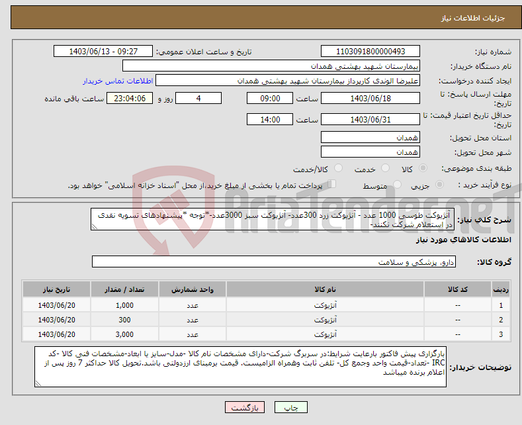Toggle the اسناد خزانه اسلامی payment checkbox
The height and width of the screenshot is (425, 522).
(332, 184)
